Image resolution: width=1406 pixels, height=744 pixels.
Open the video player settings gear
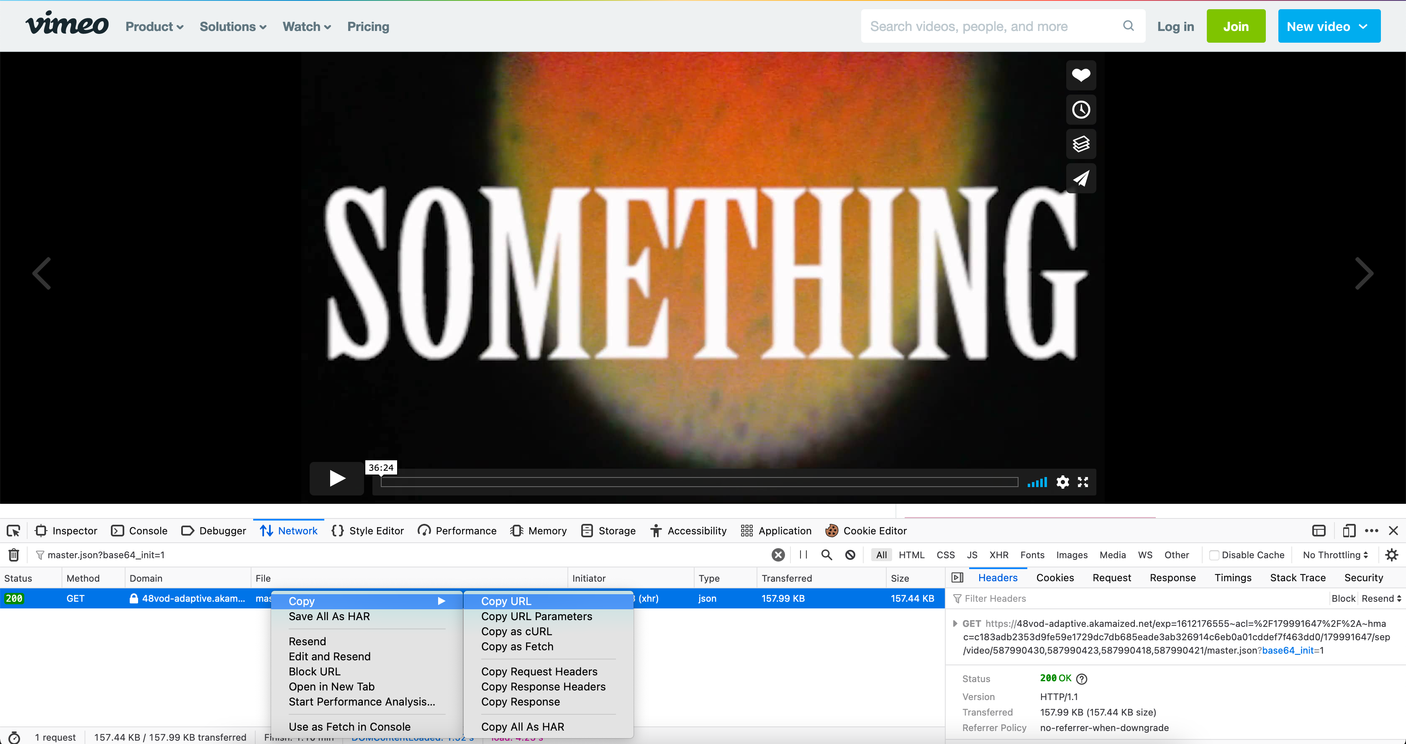pos(1062,482)
